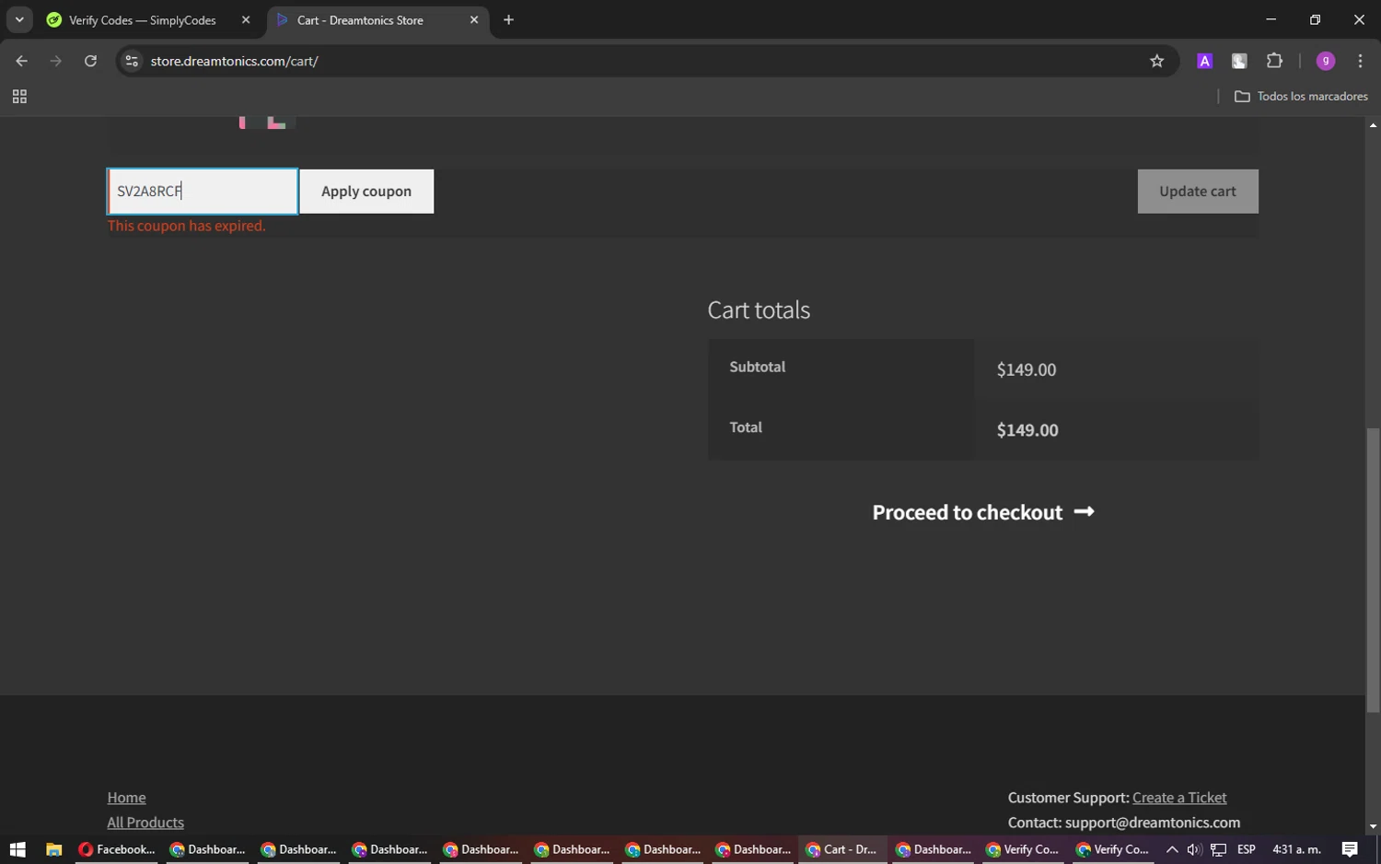Open the clock showing 4:31 a. m.
The image size is (1381, 864).
[x=1296, y=849]
